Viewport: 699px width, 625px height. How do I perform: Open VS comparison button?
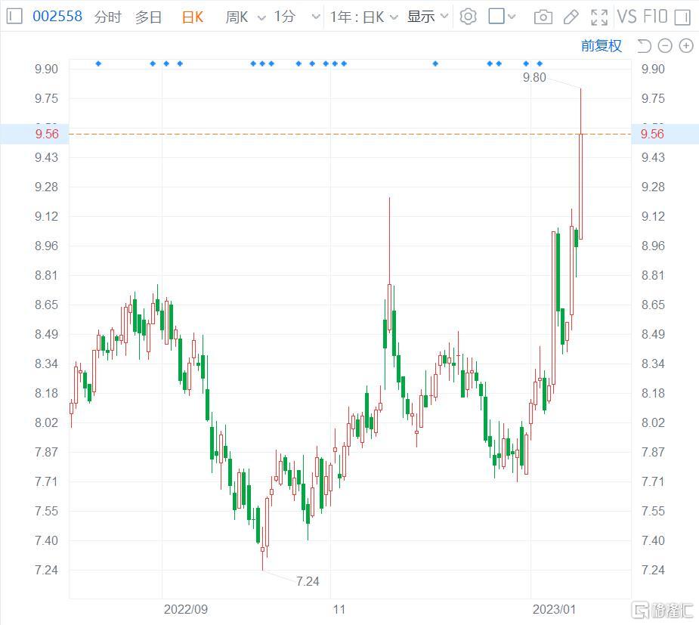(626, 17)
